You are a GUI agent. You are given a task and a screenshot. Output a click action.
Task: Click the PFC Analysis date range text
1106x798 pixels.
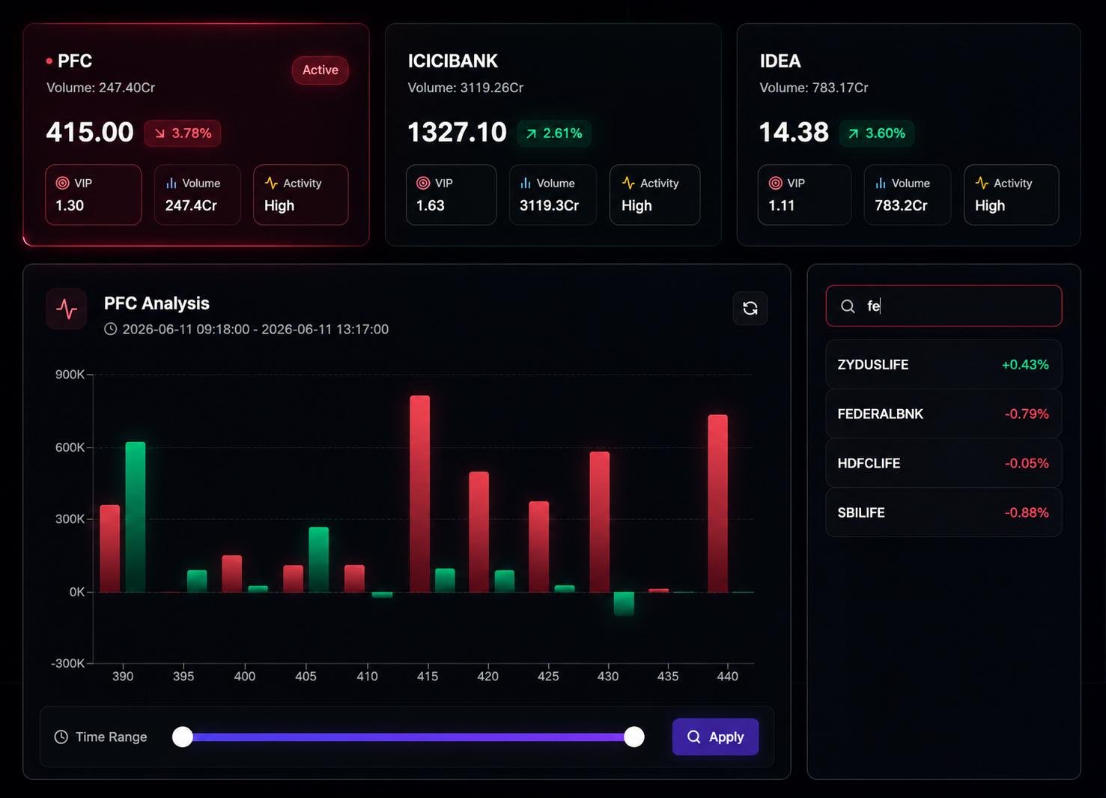255,329
